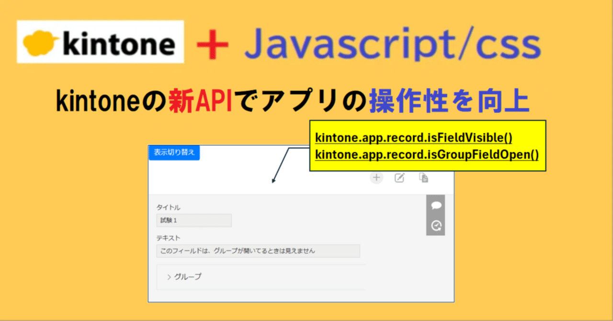Click the タイトル label

[169, 207]
